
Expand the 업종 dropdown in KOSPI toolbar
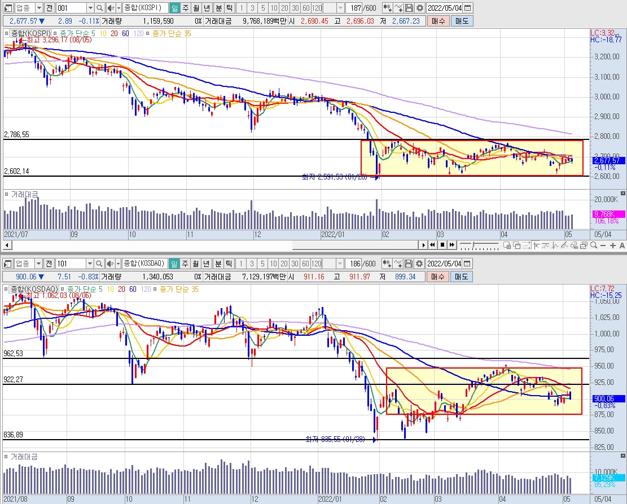click(x=38, y=8)
